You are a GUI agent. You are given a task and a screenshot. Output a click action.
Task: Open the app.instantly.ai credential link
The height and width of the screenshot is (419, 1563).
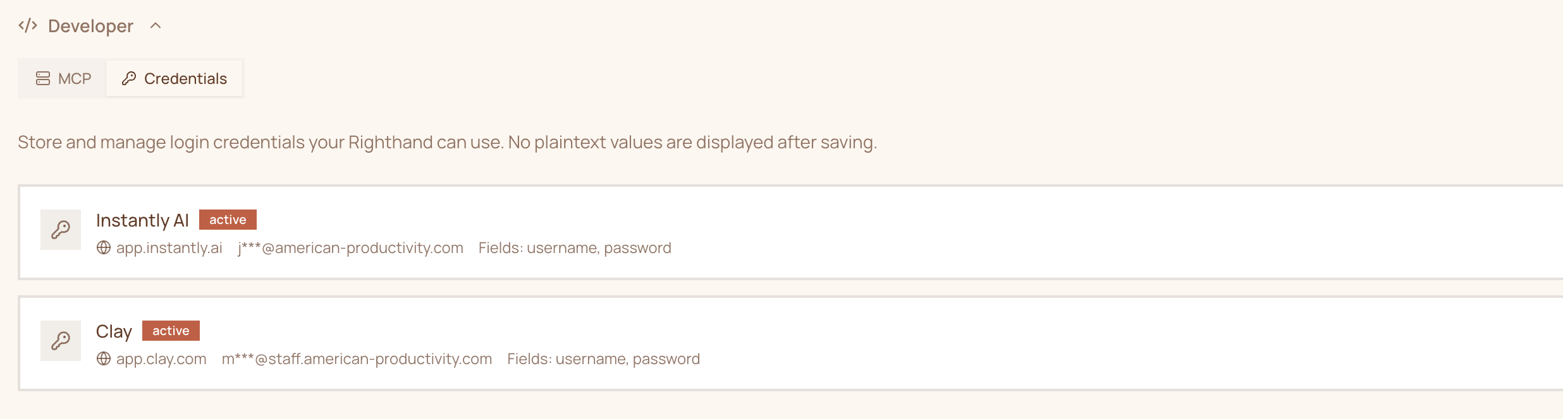168,248
